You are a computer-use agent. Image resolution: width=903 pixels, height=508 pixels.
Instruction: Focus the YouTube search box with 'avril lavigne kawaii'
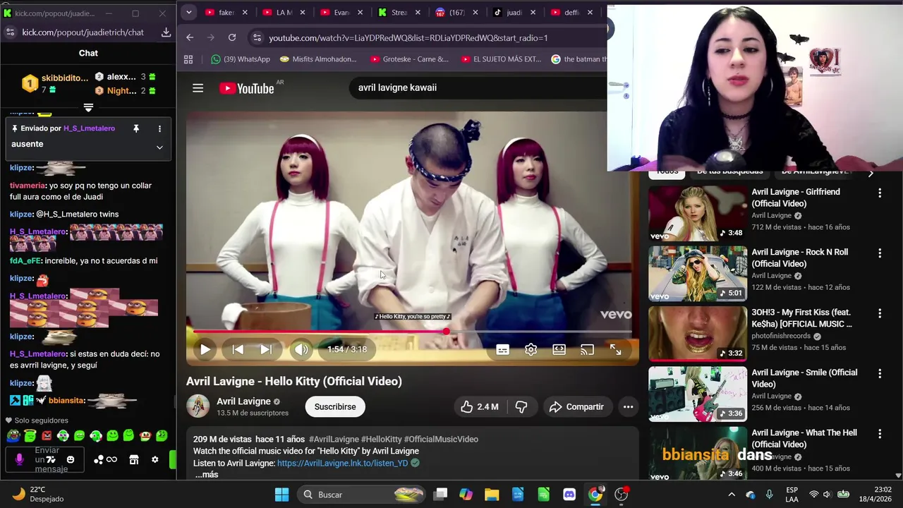pyautogui.click(x=480, y=87)
